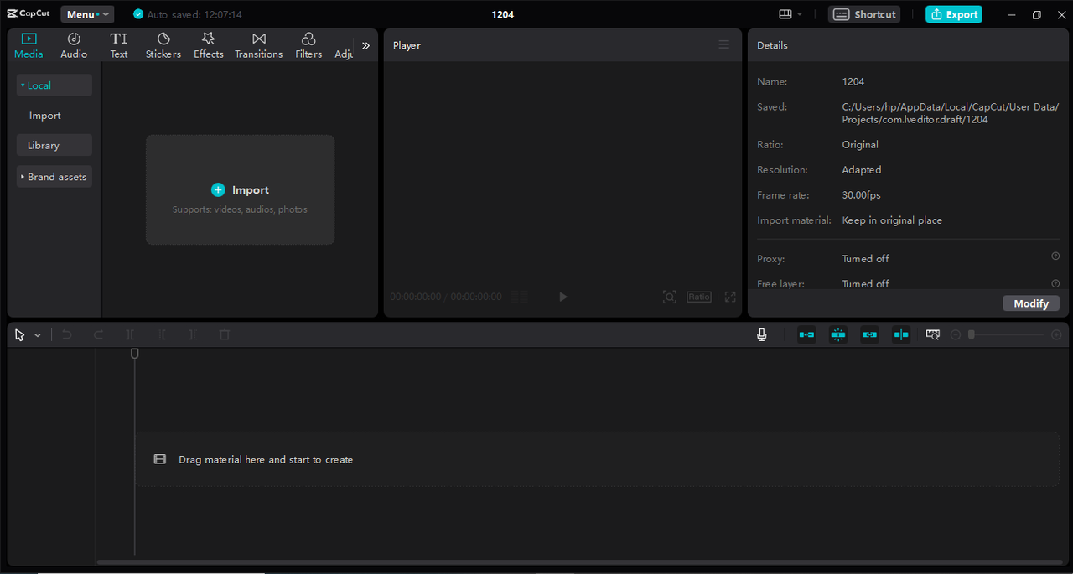This screenshot has width=1073, height=574.
Task: Open the Filters panel
Action: click(308, 45)
